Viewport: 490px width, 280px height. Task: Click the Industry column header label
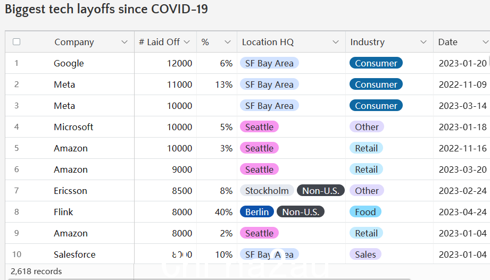(367, 42)
